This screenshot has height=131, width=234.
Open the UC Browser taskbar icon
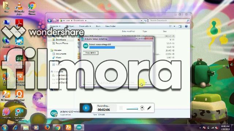pos(68,128)
